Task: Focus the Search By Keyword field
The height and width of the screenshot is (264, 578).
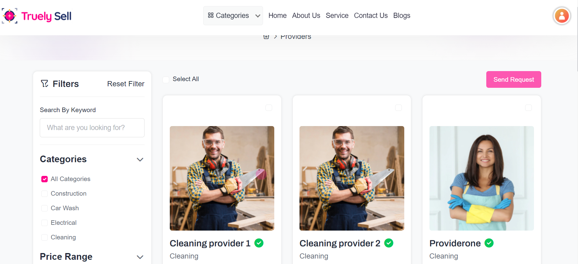Action: coord(92,128)
